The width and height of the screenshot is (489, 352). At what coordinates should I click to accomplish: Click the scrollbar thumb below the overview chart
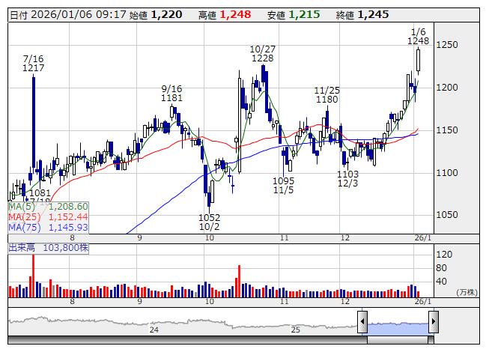point(398,341)
